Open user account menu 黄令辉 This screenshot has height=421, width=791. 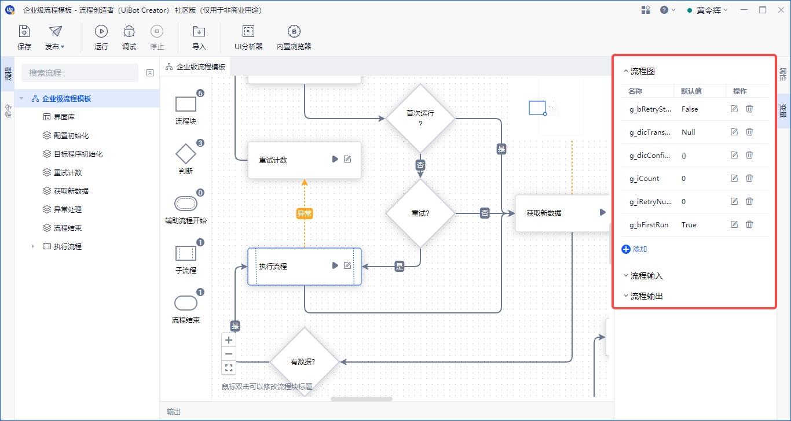point(707,10)
